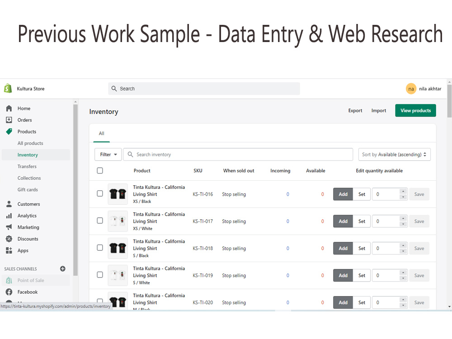Click the Marketing megaphone icon
Image resolution: width=452 pixels, height=339 pixels.
click(x=9, y=227)
